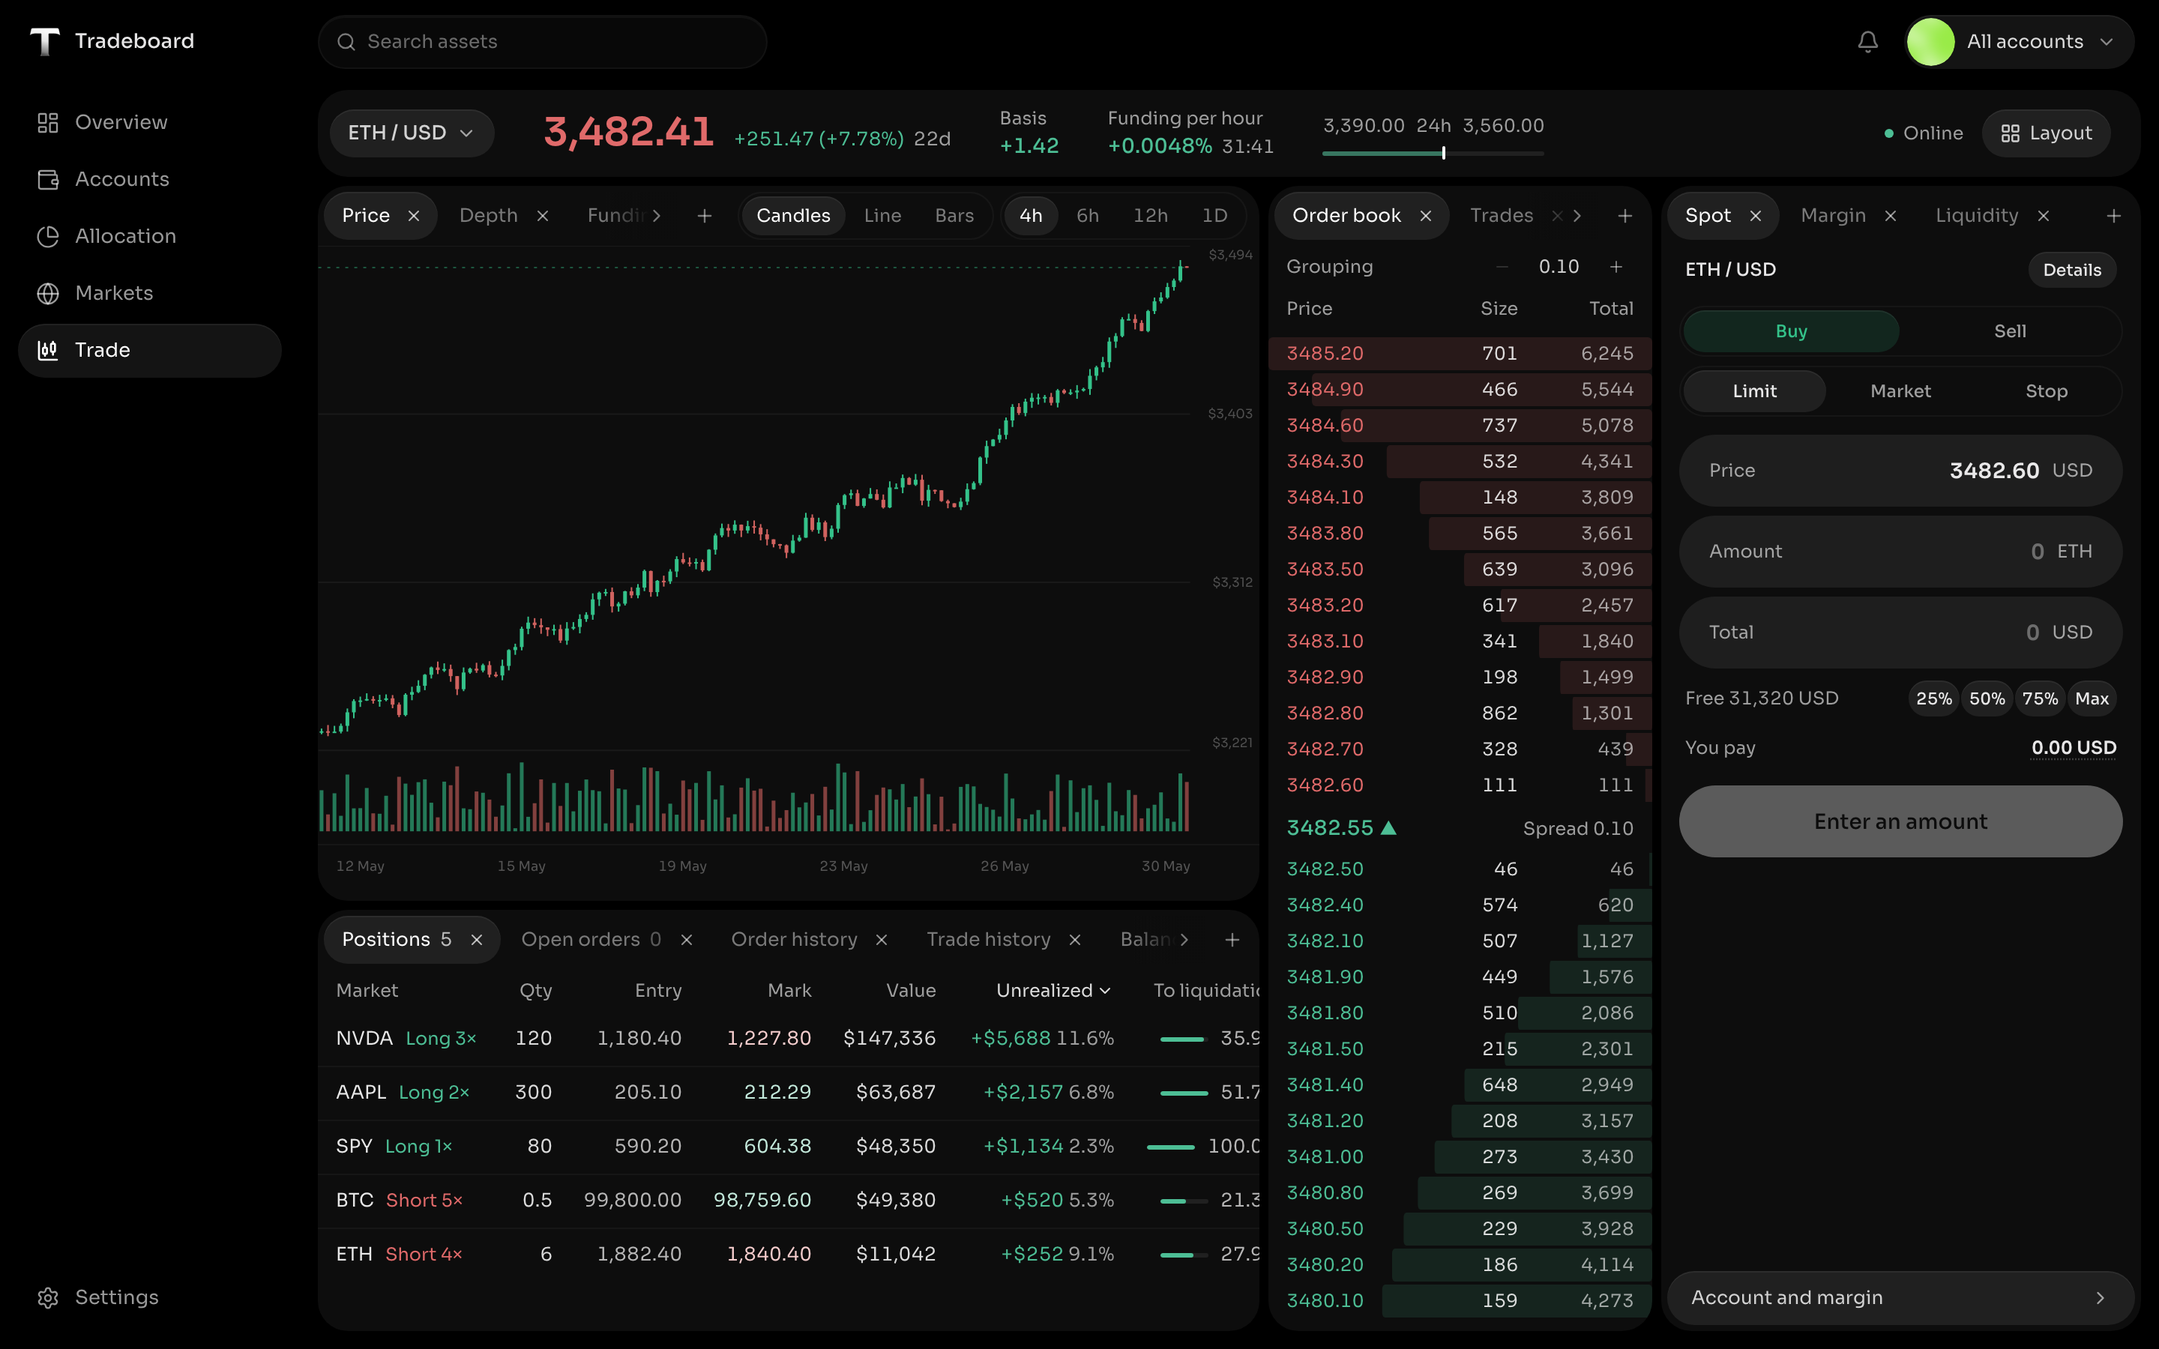Show more chart tabs after Funding

coord(657,216)
